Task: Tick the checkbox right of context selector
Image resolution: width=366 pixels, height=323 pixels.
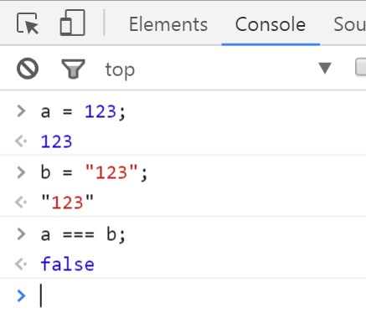Action: [361, 67]
